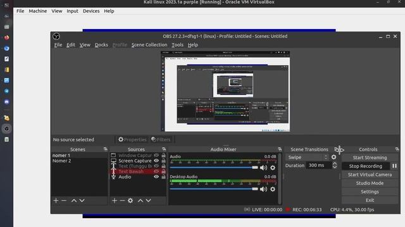Mute the Desktop Audio channel
Viewport: 405px width, 227px height.
click(x=263, y=189)
